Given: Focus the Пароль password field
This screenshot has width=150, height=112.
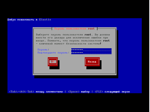Looking at the screenshot, I should pos(91,50).
